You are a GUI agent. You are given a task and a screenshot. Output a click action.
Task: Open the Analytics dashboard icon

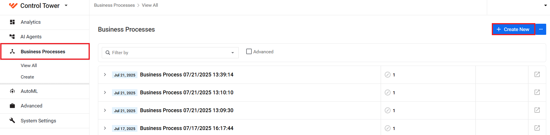(x=12, y=22)
